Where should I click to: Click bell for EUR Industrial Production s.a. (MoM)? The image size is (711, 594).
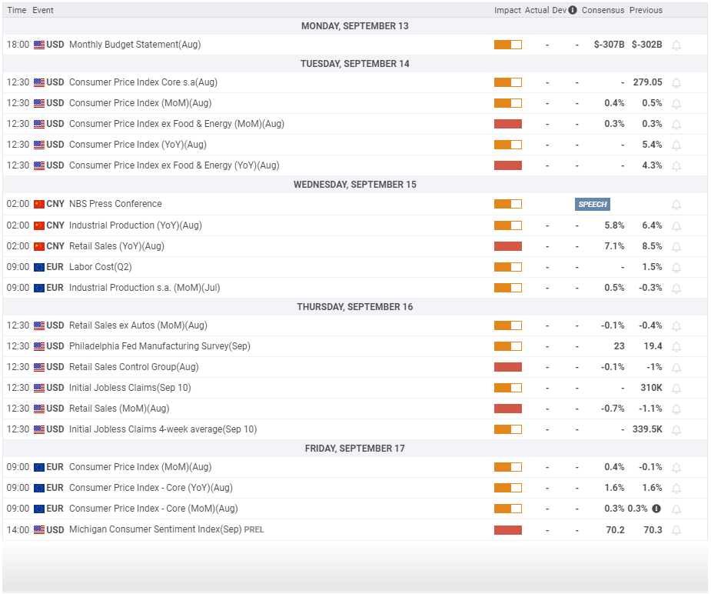point(676,288)
